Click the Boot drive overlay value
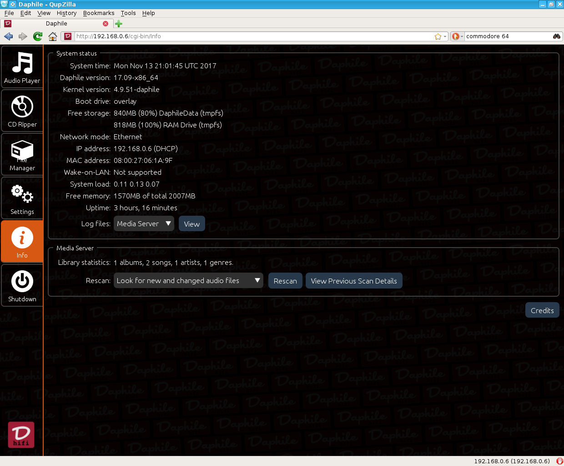 click(125, 101)
